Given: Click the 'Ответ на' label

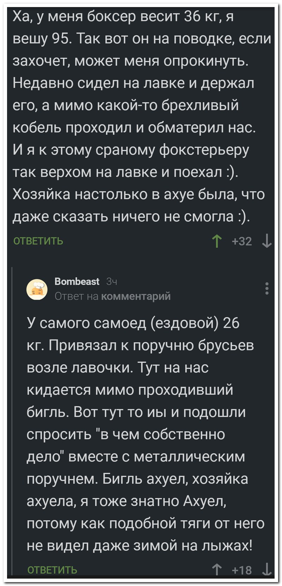Looking at the screenshot, I should 77,296.
